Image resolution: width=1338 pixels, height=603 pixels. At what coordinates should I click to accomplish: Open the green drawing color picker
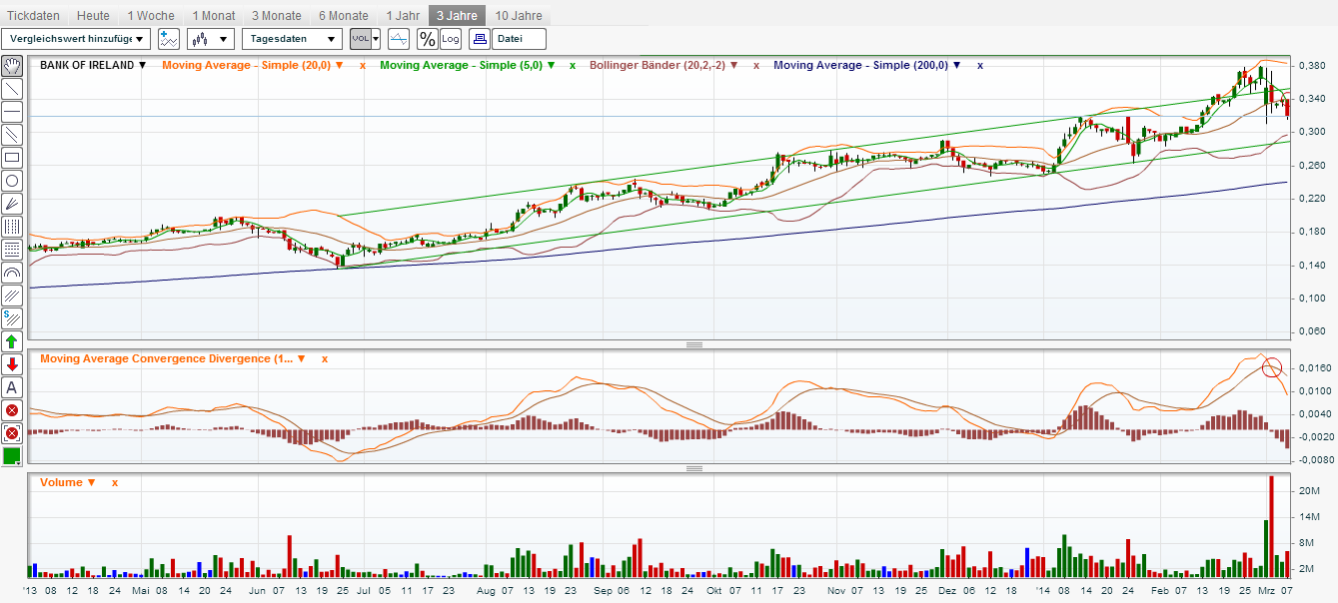coord(12,456)
